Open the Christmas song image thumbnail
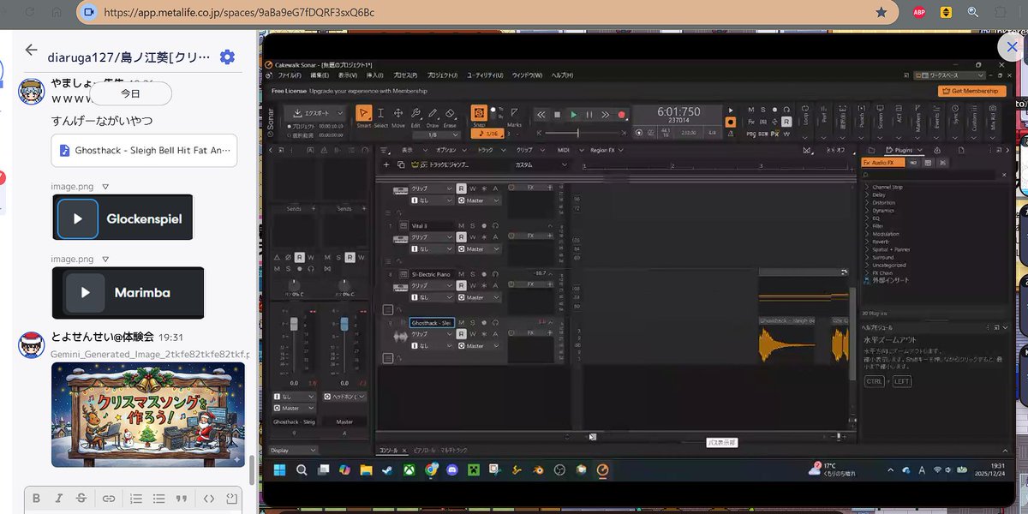Image resolution: width=1028 pixels, height=514 pixels. (x=148, y=415)
